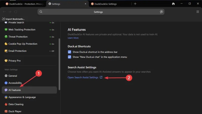Open the Duck.ai chat icon in address bar
This screenshot has height=114, width=202.
pos(162,12)
